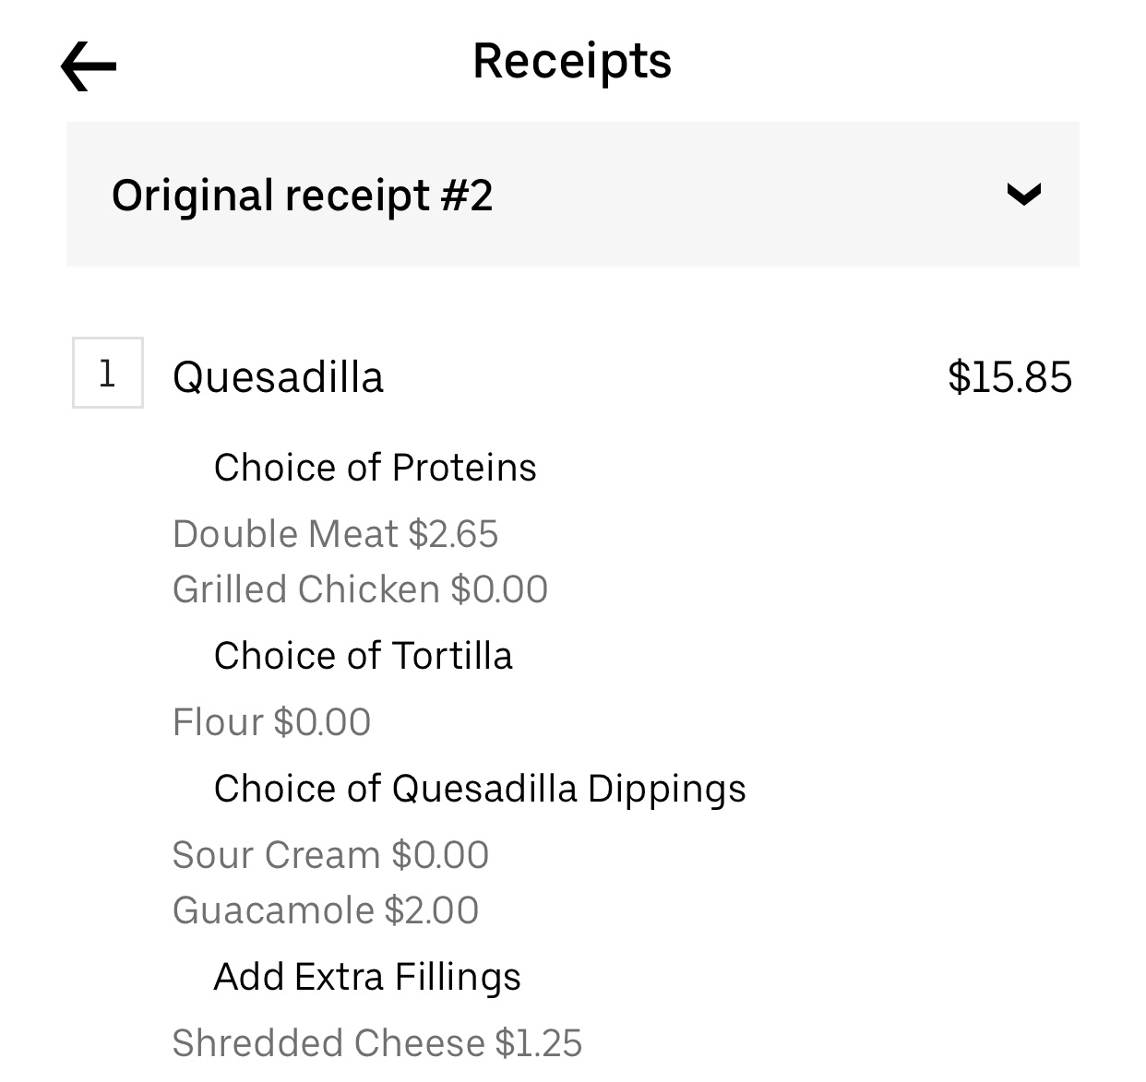Click the Original receipt #2 label text
The image size is (1146, 1082).
(x=302, y=196)
